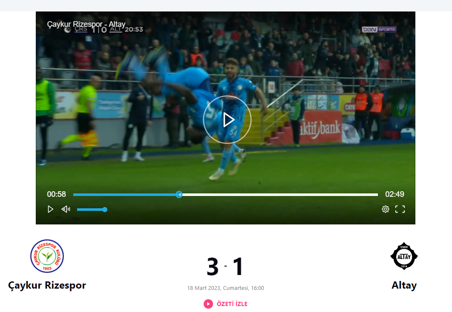The width and height of the screenshot is (452, 312).
Task: Enter fullscreen mode via fullscreen icon
Action: coord(400,209)
